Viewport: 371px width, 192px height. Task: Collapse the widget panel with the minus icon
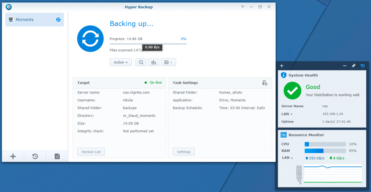click(x=345, y=66)
